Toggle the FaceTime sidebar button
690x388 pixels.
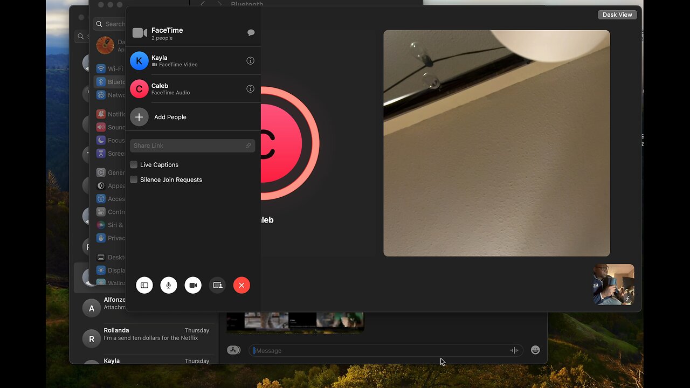144,285
